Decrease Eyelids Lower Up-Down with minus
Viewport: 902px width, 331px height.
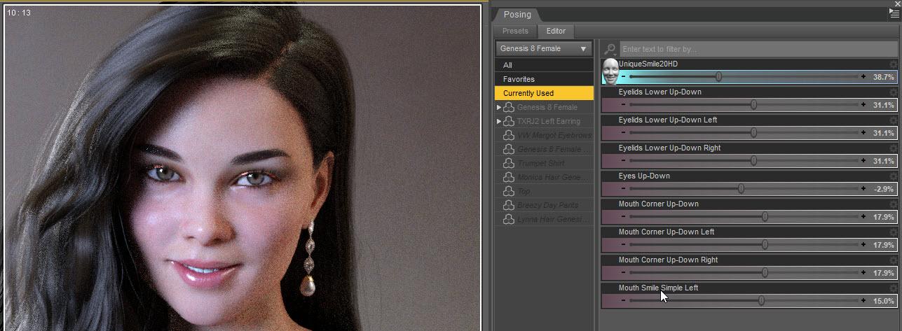623,104
